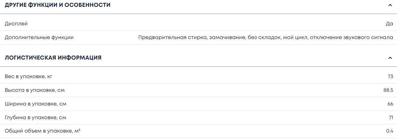Click the width value 66
397x140 pixels.
[390, 104]
